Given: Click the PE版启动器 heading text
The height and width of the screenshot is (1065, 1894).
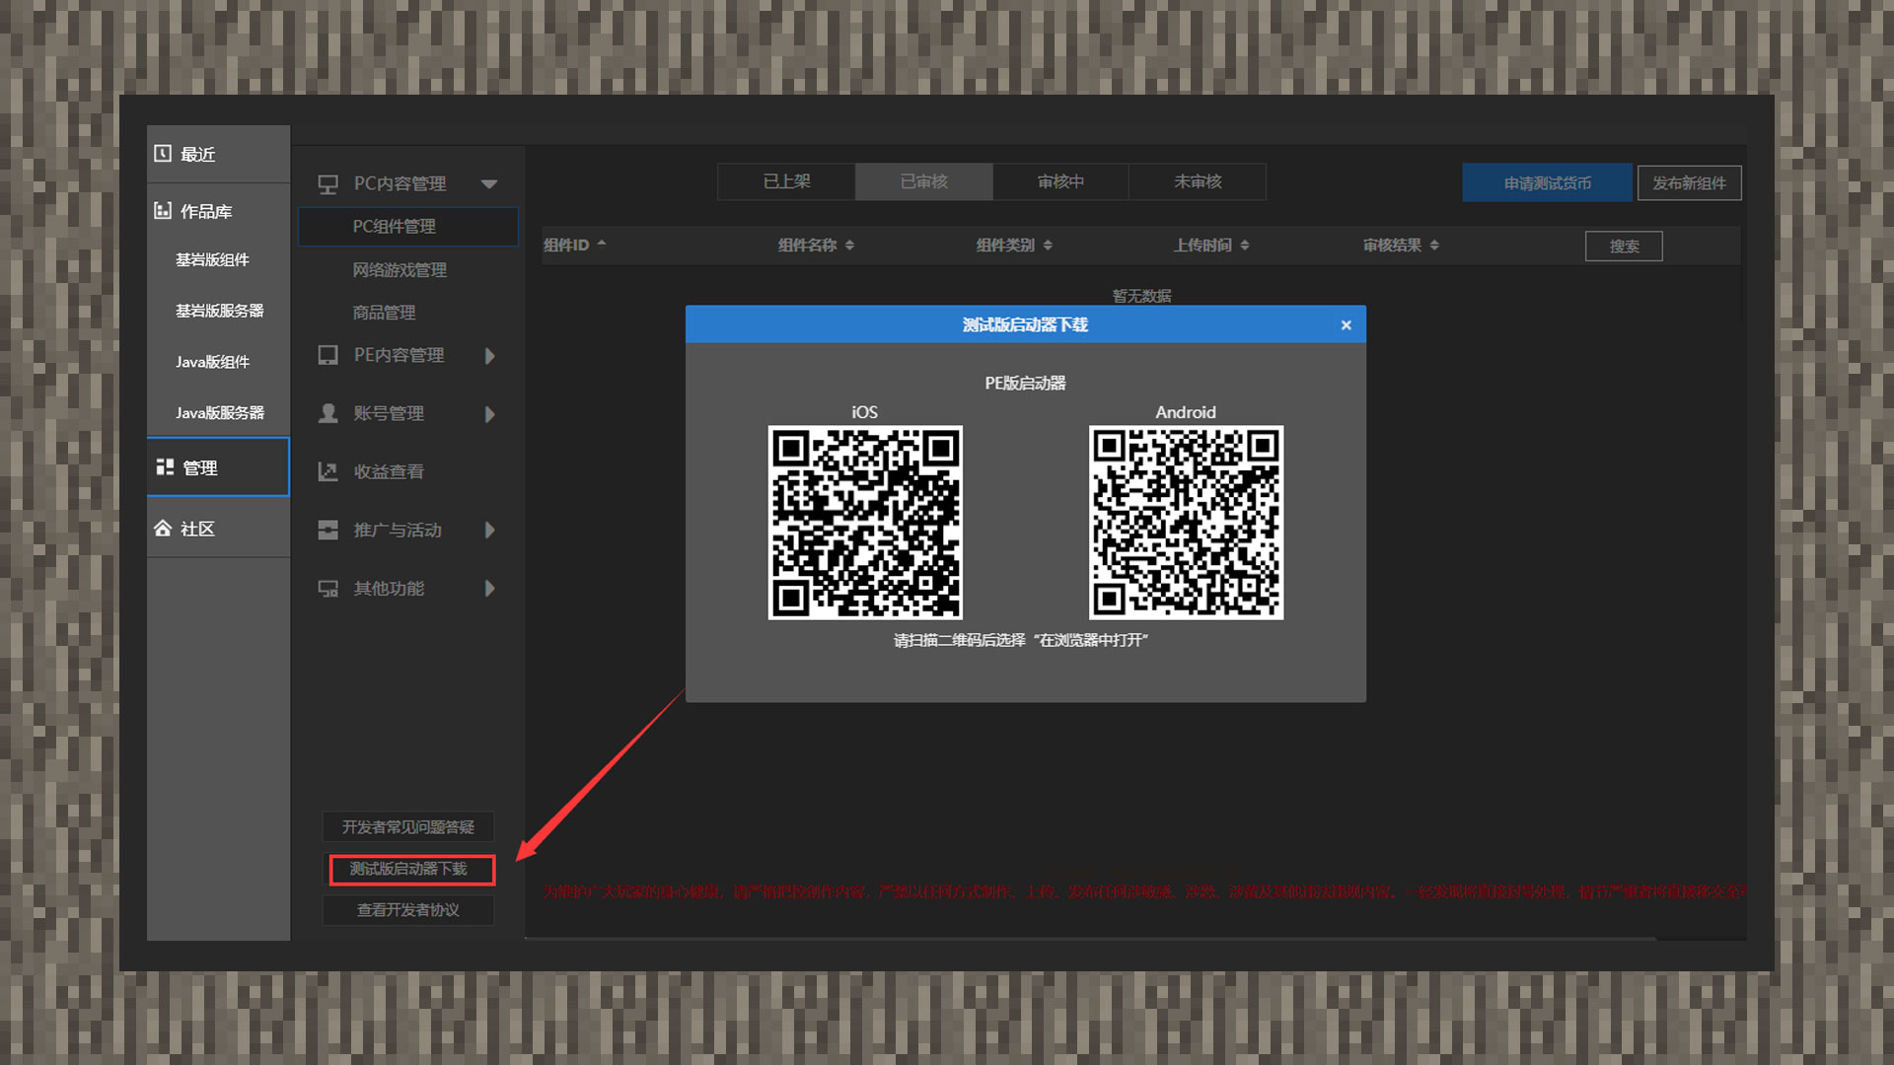Looking at the screenshot, I should 1025,383.
